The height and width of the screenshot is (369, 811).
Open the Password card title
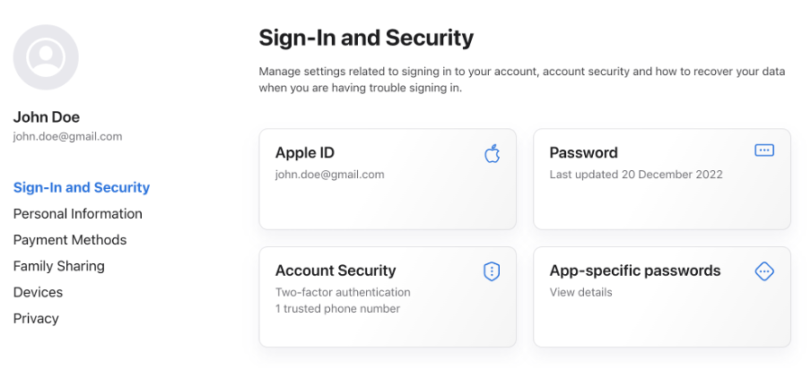click(x=583, y=153)
